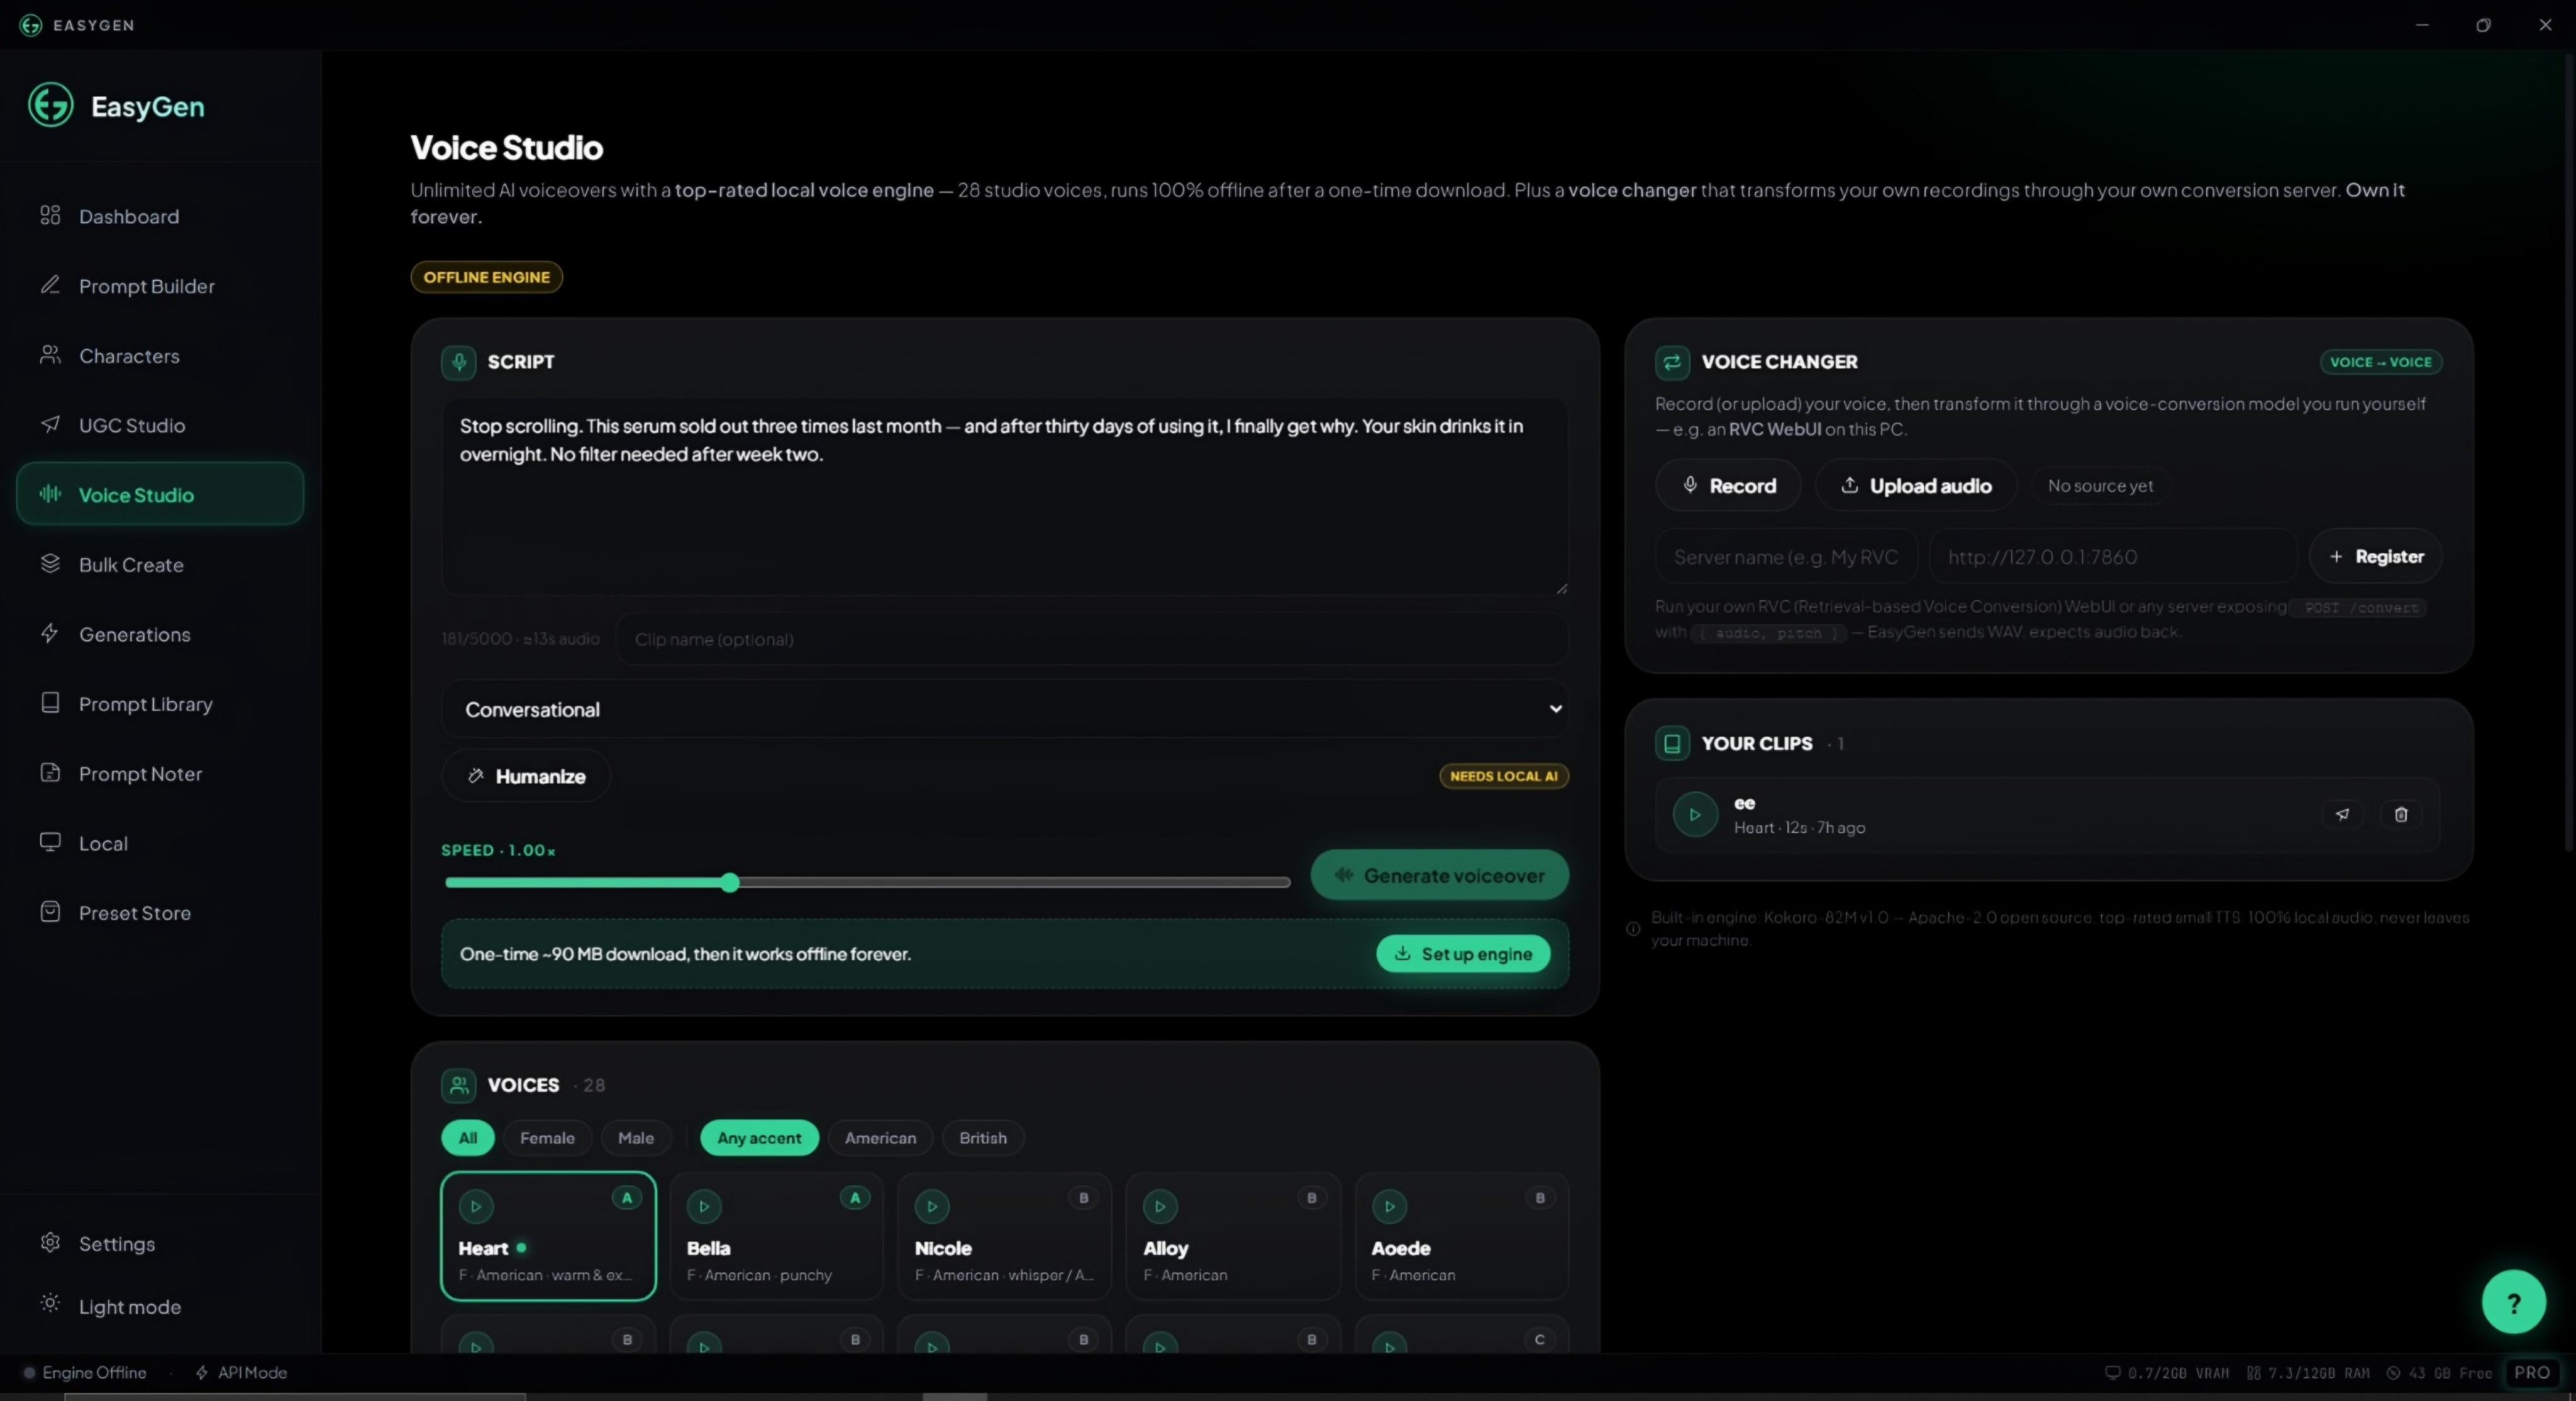Open Dashboard from the sidebar
Viewport: 2576px width, 1401px height.
click(x=160, y=216)
